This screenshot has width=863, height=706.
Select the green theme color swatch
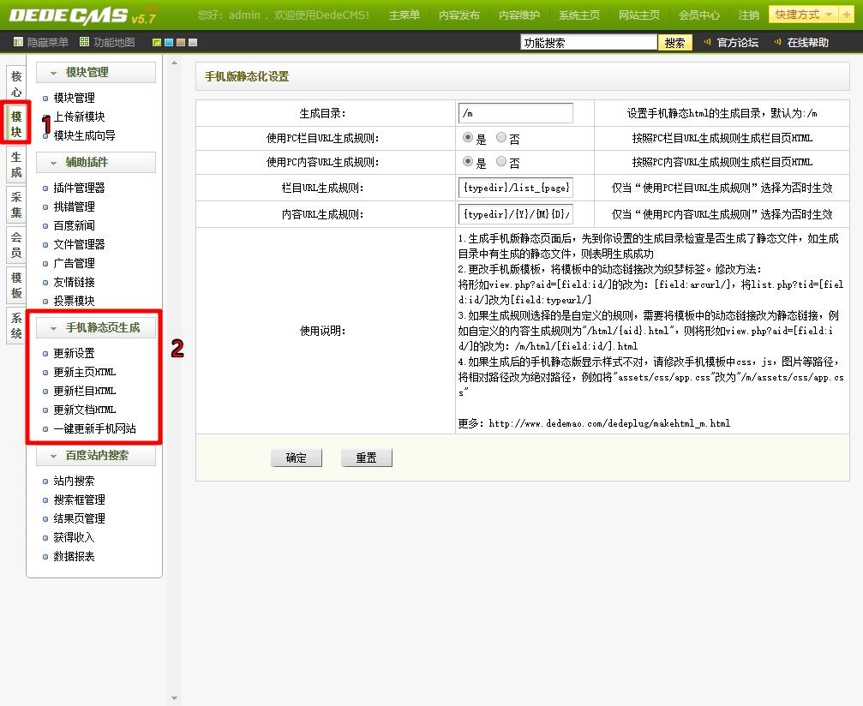click(157, 43)
